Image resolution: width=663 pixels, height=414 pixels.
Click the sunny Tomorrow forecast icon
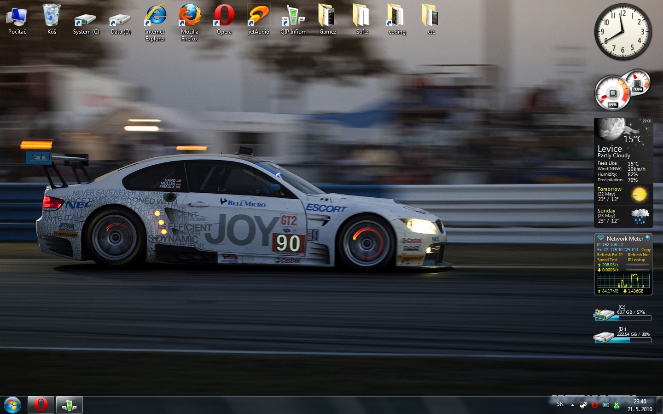[x=639, y=195]
